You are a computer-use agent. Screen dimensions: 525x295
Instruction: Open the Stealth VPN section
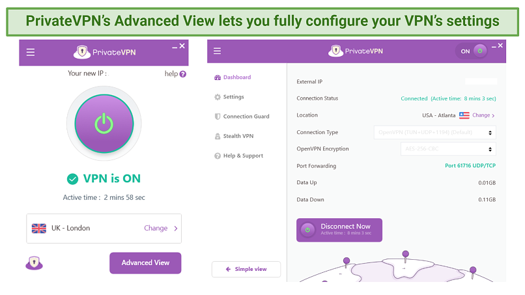pos(238,136)
